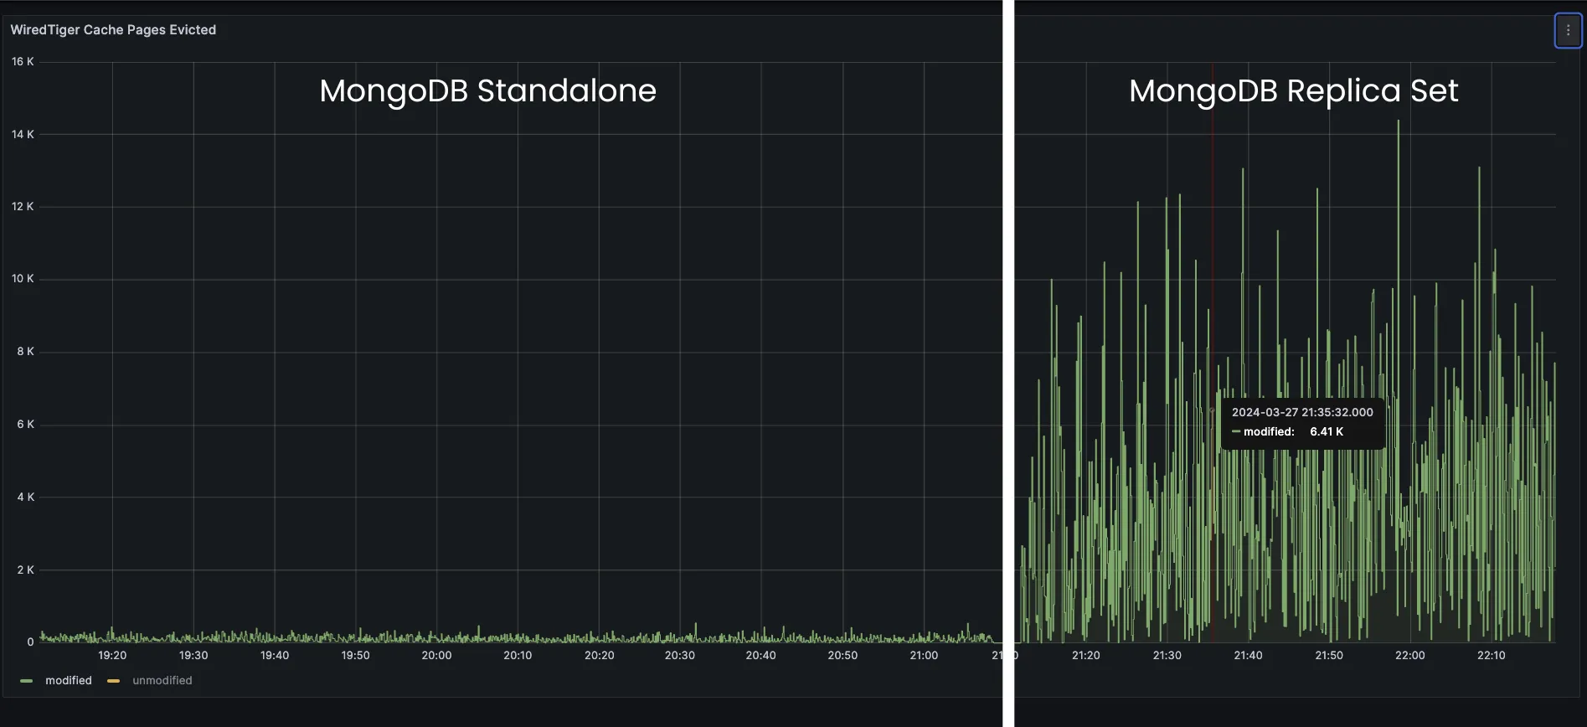
Task: Click the MongoDB Standalone heading
Action: 487,90
